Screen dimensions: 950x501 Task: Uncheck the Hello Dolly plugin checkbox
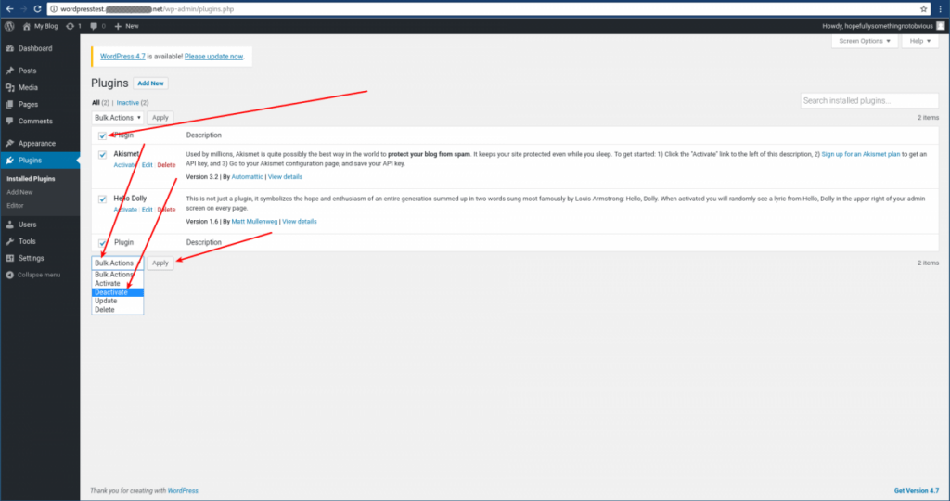point(102,199)
